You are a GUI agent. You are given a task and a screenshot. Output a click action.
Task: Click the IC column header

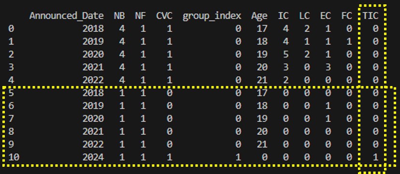[x=284, y=16]
